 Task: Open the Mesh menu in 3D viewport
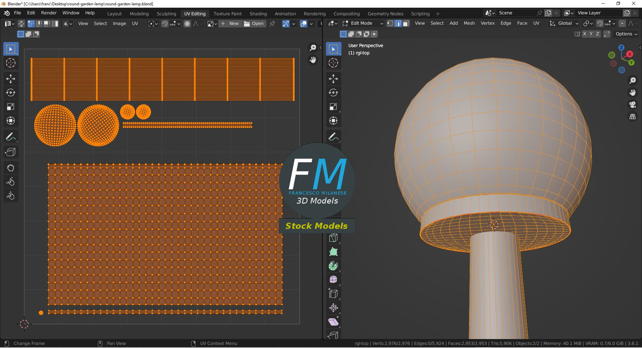(x=469, y=23)
